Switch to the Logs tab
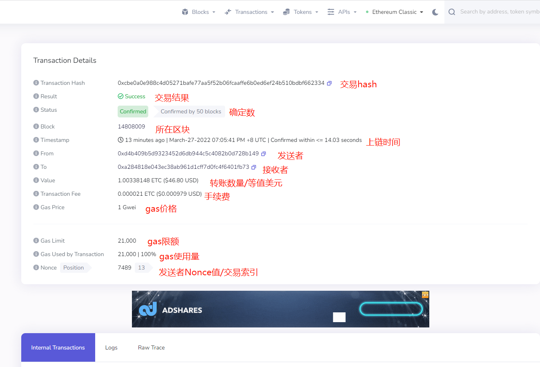 111,347
